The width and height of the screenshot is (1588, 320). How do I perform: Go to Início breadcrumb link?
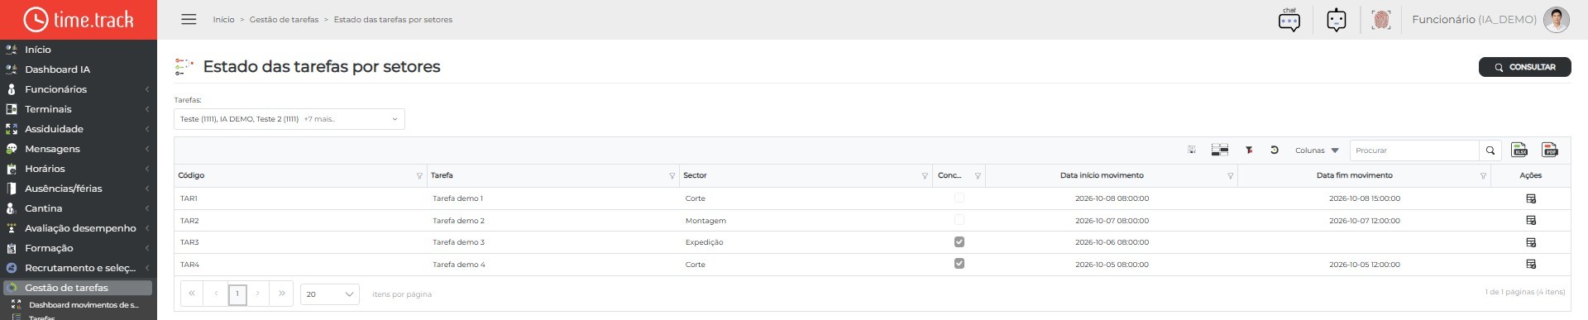pos(223,20)
